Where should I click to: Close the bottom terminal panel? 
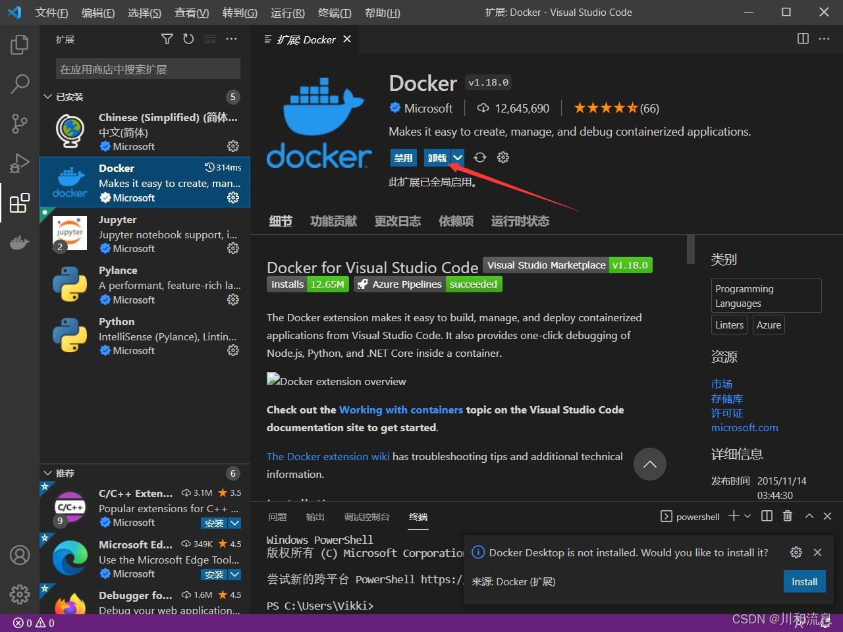click(x=828, y=516)
